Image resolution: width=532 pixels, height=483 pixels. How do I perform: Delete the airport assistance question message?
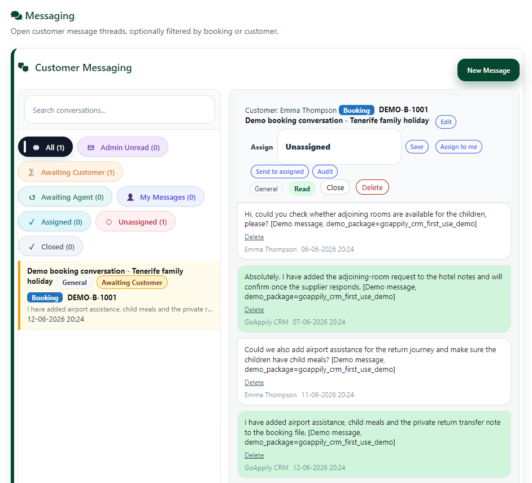click(254, 383)
